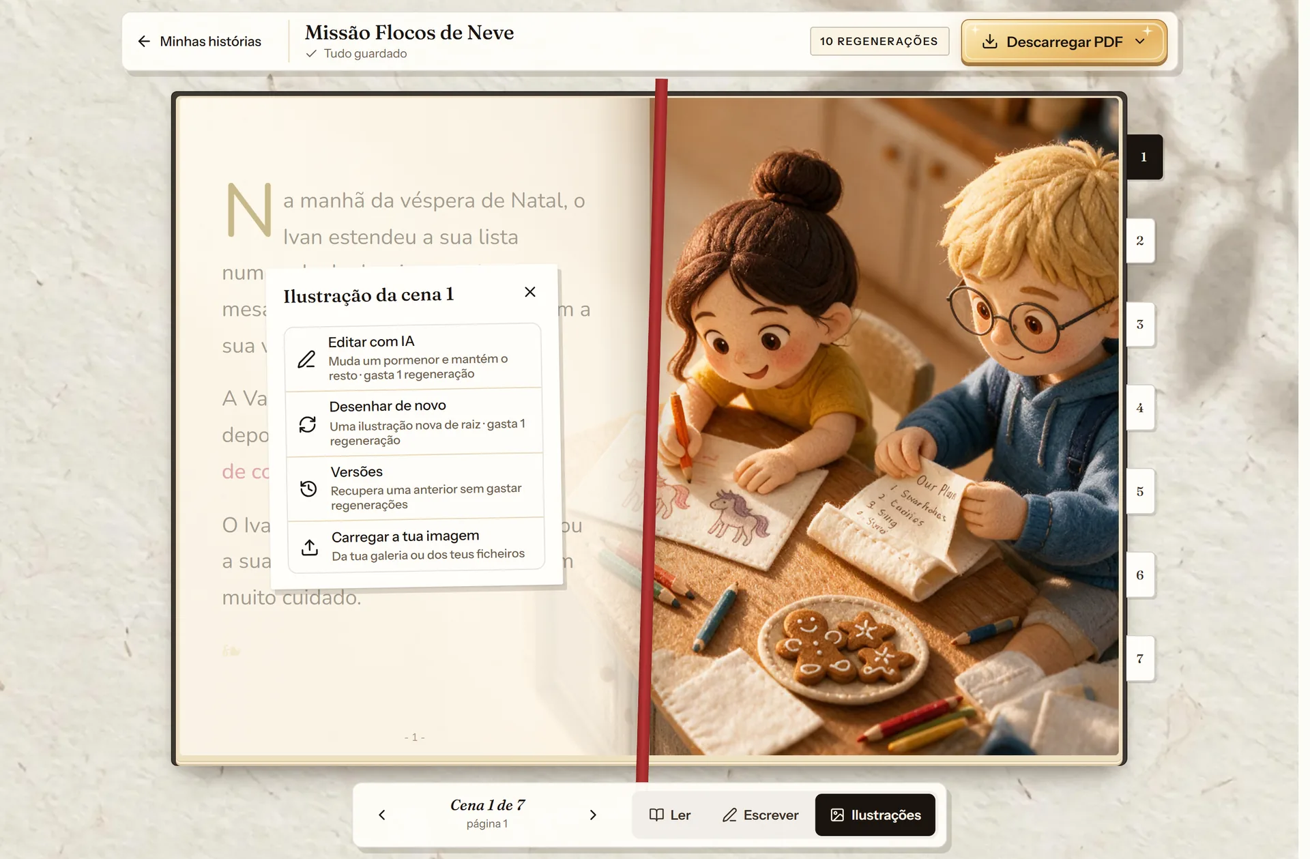Jump to scene bookmark tab 4
This screenshot has height=859, width=1310.
point(1140,408)
